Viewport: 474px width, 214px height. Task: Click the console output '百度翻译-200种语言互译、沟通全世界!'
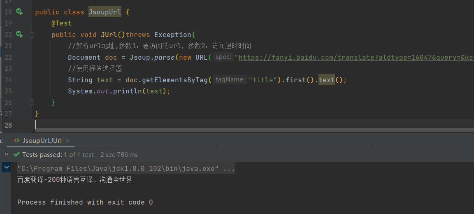pos(76,180)
